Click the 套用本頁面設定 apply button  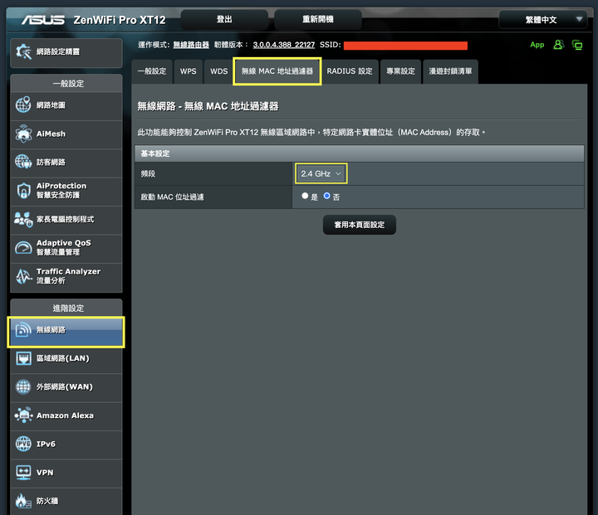(x=360, y=225)
